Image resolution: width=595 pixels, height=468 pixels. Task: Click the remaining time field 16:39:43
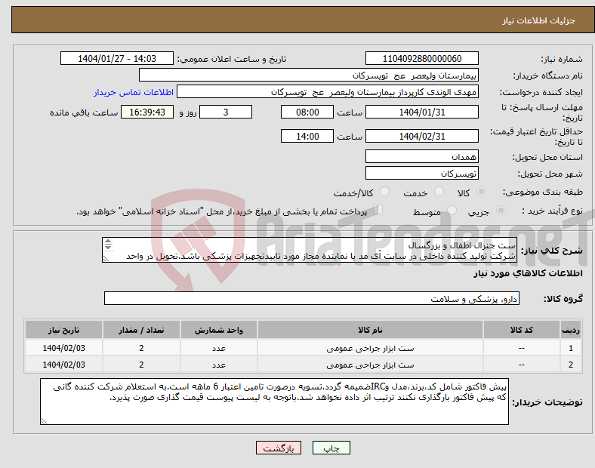pos(147,112)
